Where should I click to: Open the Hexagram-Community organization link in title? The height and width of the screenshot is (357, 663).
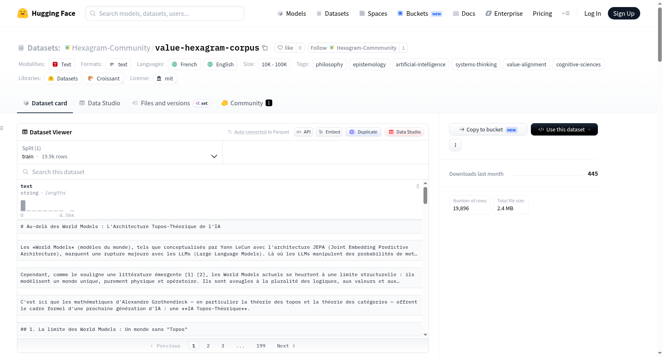tap(111, 48)
